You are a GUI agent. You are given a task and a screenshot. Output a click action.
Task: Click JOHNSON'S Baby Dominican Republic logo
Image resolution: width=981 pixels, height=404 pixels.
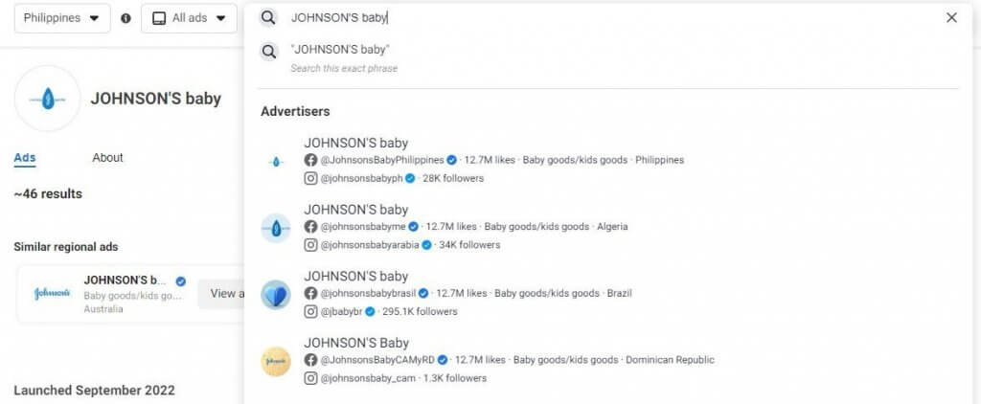pos(276,362)
